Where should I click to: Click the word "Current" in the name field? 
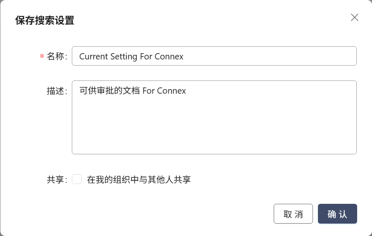pos(93,57)
